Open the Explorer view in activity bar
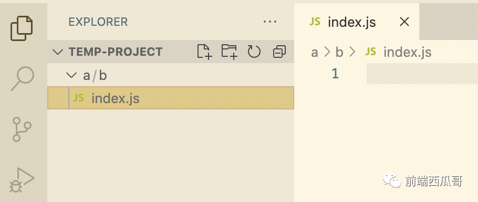This screenshot has width=478, height=202. pos(22,28)
